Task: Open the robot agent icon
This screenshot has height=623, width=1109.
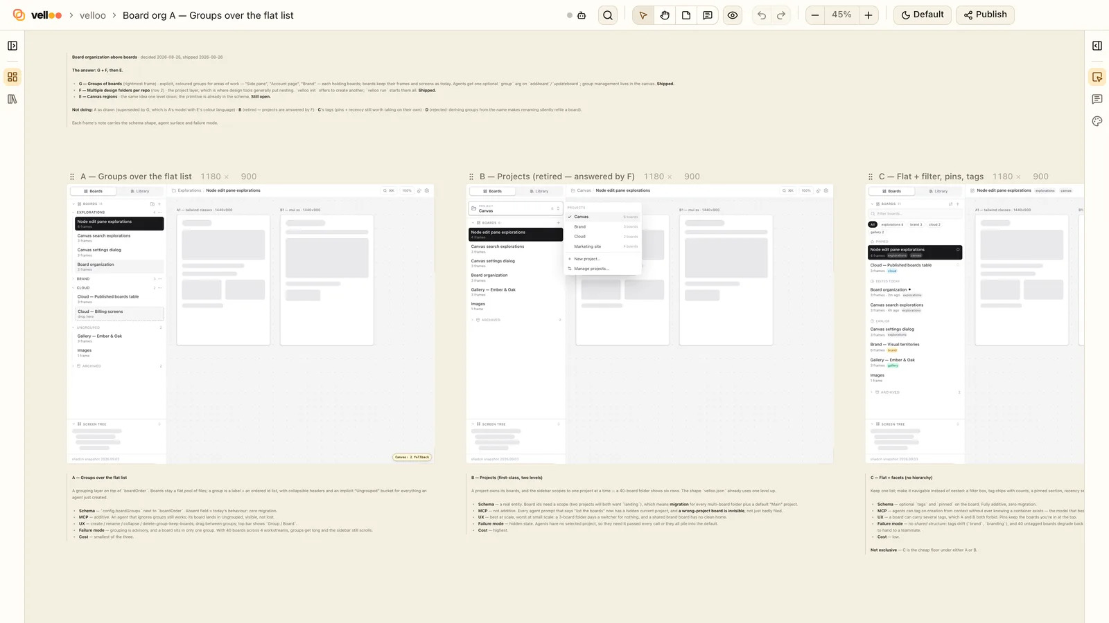Action: pyautogui.click(x=582, y=15)
